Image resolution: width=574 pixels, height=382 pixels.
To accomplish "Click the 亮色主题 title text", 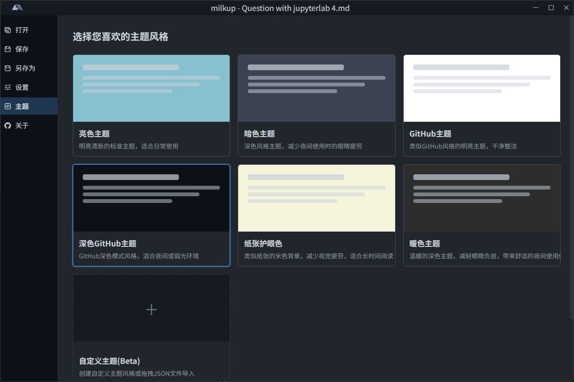I will (x=94, y=134).
